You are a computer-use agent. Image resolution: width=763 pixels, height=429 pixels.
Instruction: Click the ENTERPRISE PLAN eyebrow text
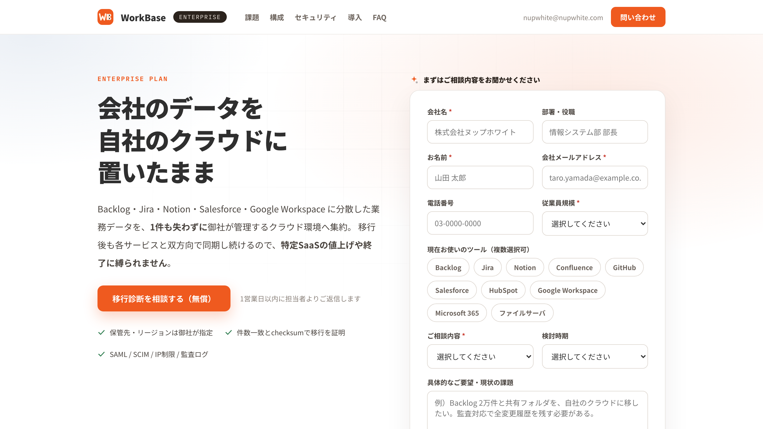132,79
